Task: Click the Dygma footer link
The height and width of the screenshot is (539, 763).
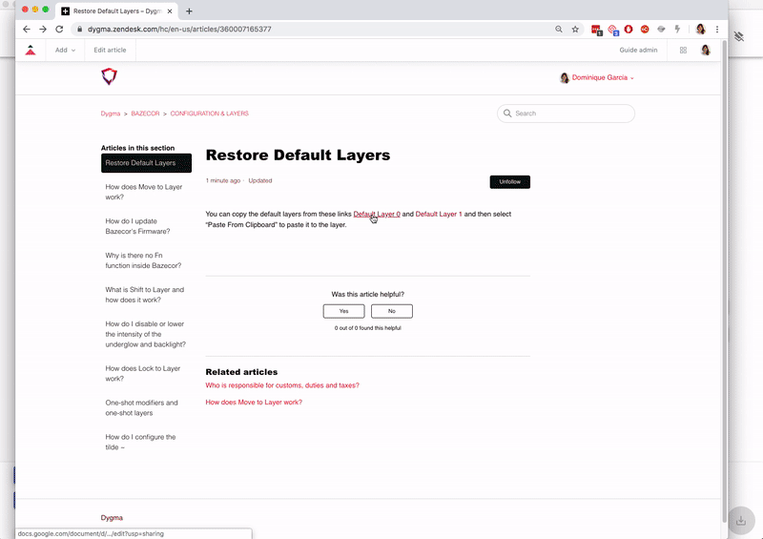Action: pos(112,518)
